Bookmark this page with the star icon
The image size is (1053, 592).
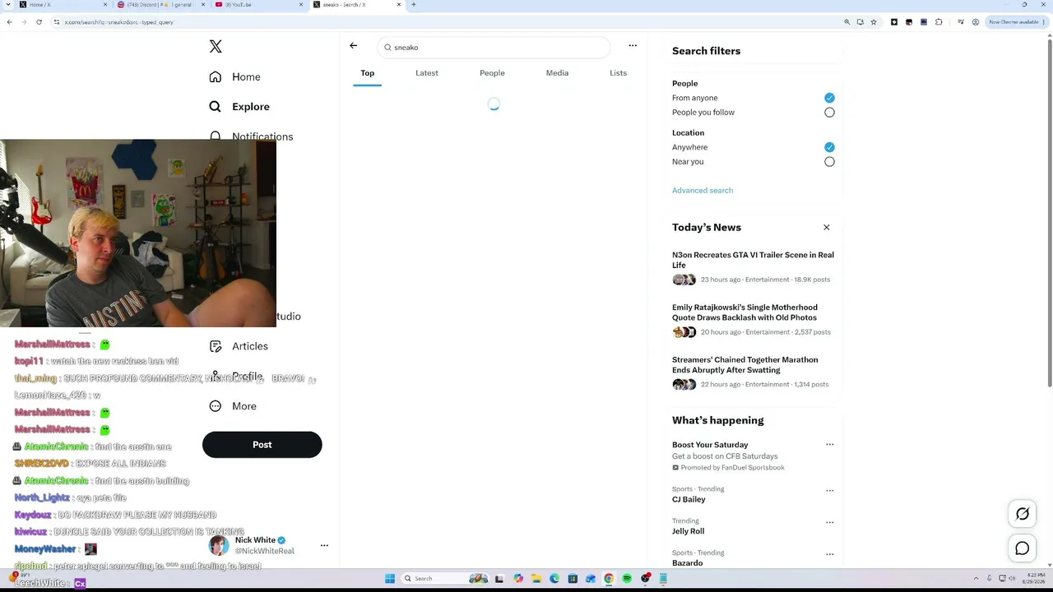click(x=874, y=22)
